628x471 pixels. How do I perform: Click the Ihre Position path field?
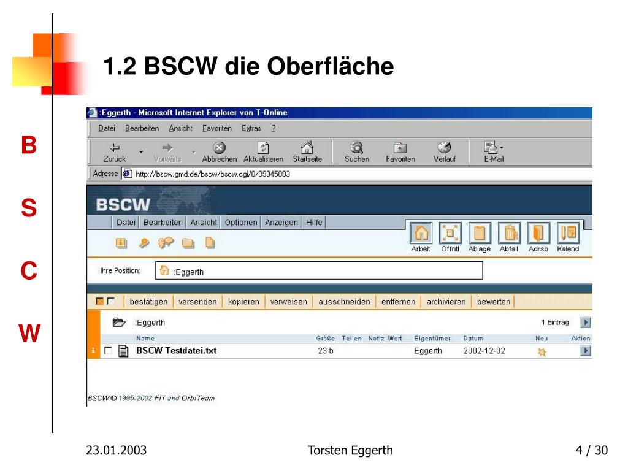tap(319, 270)
